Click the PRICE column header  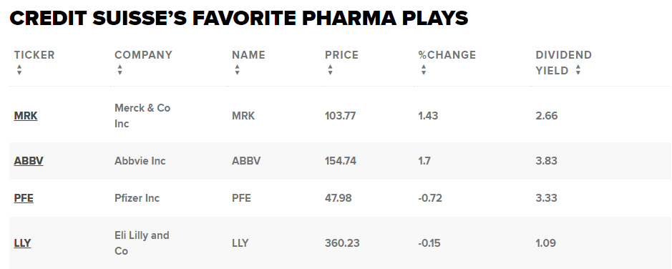(341, 55)
